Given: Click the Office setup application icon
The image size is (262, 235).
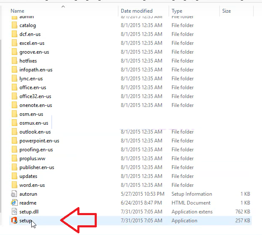Looking at the screenshot, I should pyautogui.click(x=14, y=221).
